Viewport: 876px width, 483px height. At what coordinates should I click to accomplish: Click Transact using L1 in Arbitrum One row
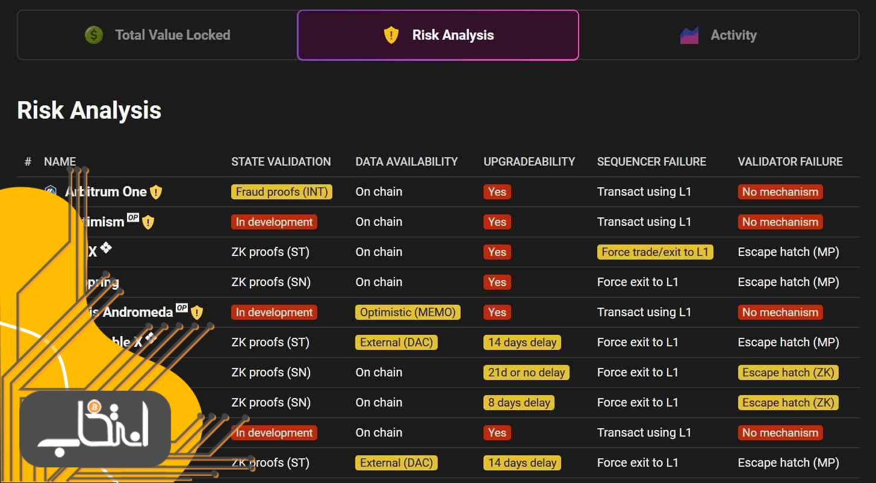[644, 192]
